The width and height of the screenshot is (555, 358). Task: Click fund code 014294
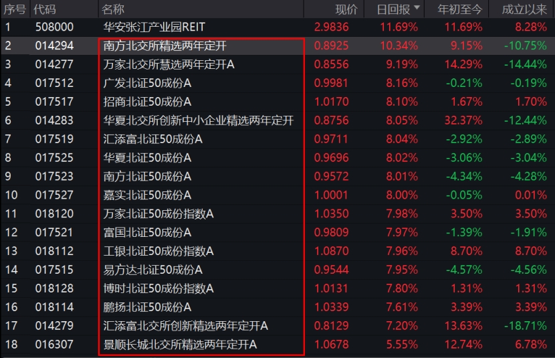click(x=55, y=46)
